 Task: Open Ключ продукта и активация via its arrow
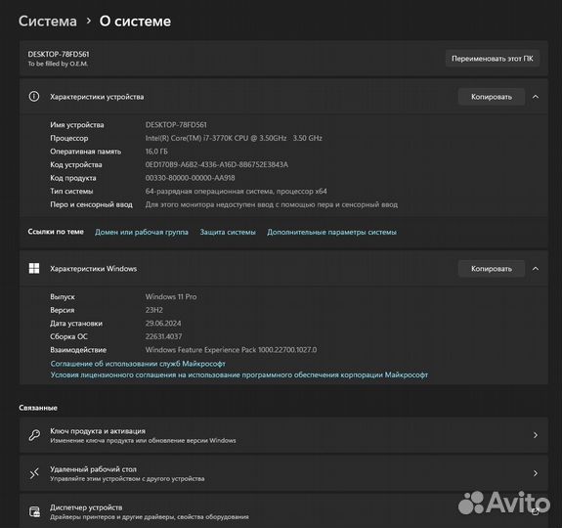coord(536,435)
